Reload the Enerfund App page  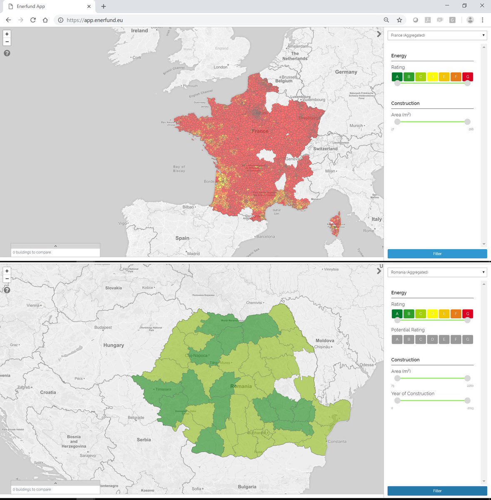pyautogui.click(x=33, y=20)
